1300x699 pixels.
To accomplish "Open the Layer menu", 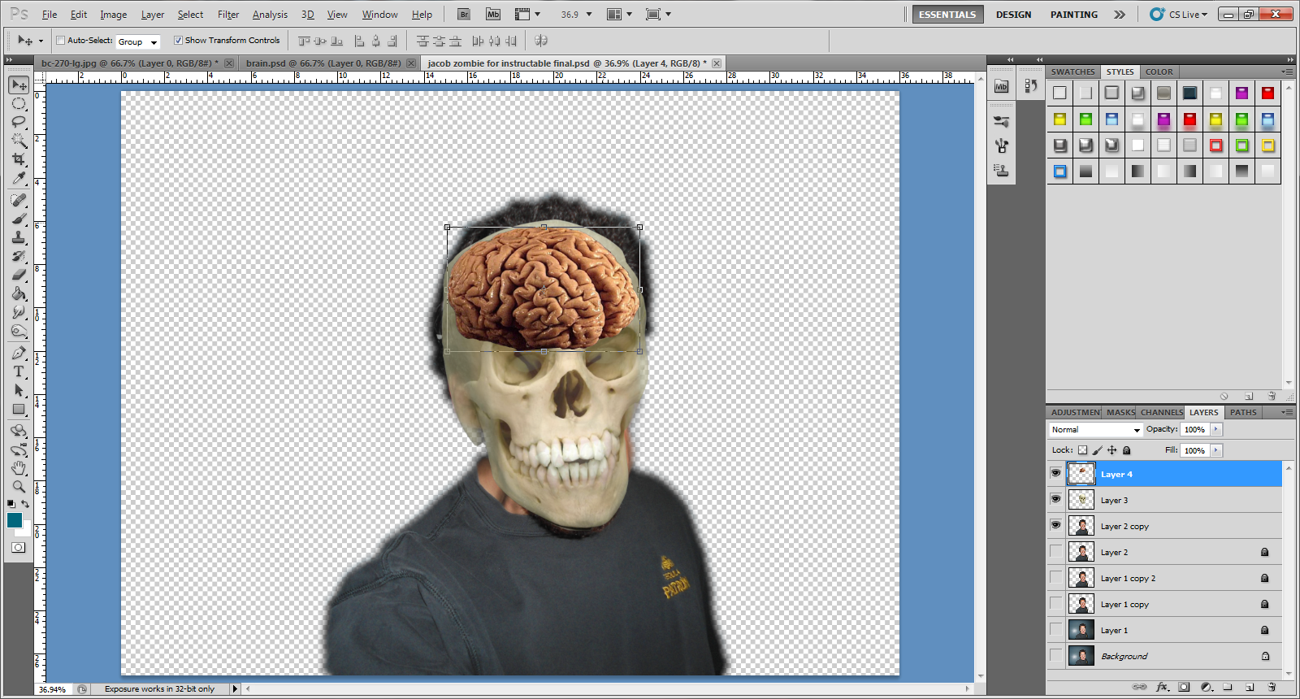I will tap(152, 15).
